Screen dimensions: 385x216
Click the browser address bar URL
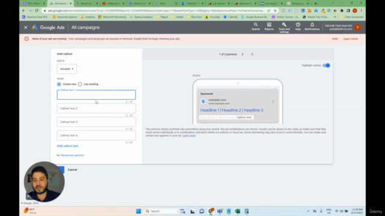click(156, 11)
